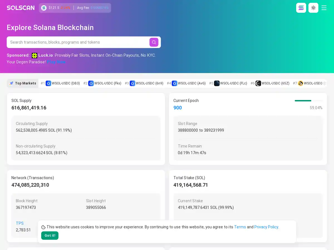The width and height of the screenshot is (334, 250).
Task: Open the Privacy Policy page
Action: (266, 227)
